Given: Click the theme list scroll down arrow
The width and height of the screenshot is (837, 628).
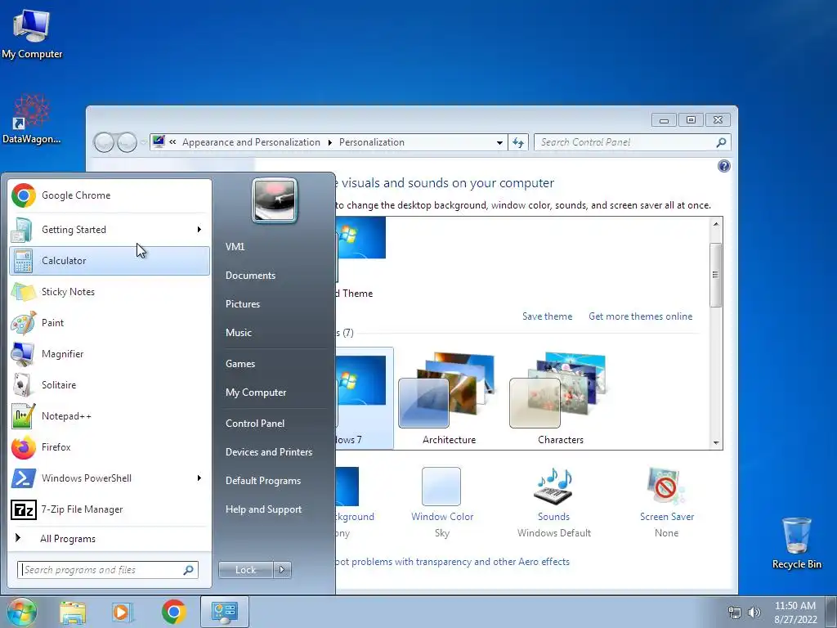Looking at the screenshot, I should [x=716, y=442].
